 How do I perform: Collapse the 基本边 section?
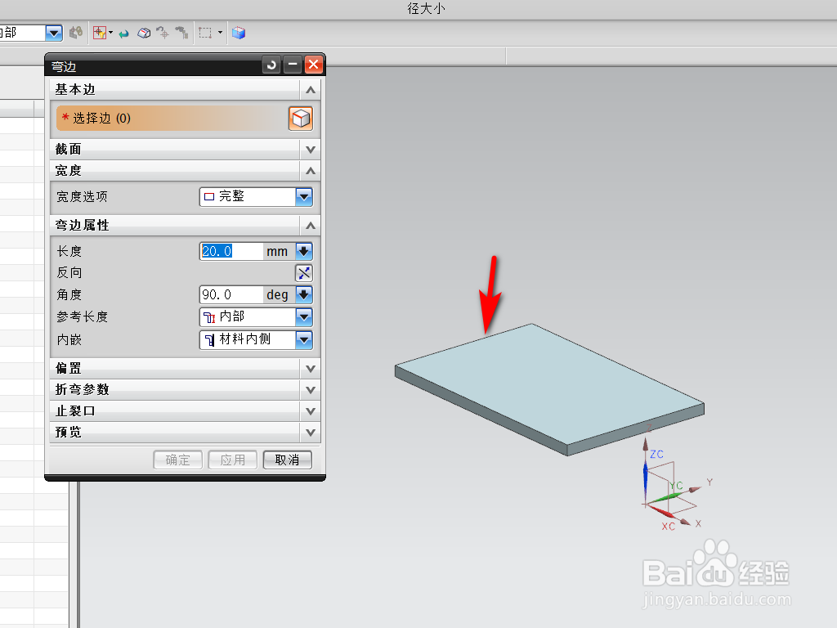311,90
